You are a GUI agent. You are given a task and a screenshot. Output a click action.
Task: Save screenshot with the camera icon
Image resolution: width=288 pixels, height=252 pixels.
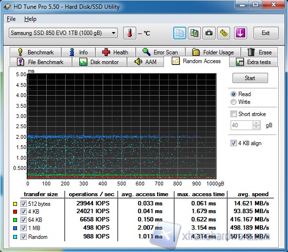[209, 33]
